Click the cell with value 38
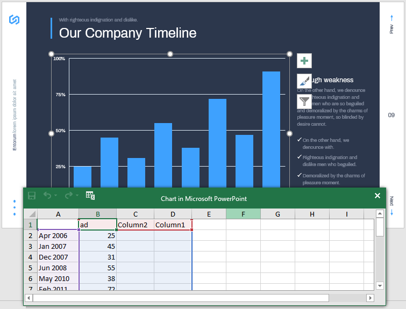Image resolution: width=406 pixels, height=309 pixels. click(98, 278)
